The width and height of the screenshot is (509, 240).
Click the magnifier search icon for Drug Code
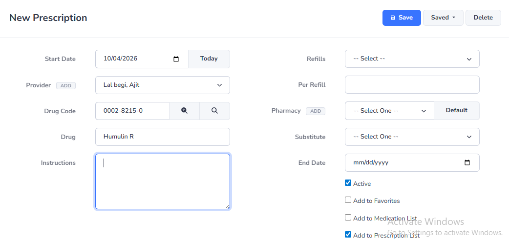tap(214, 111)
